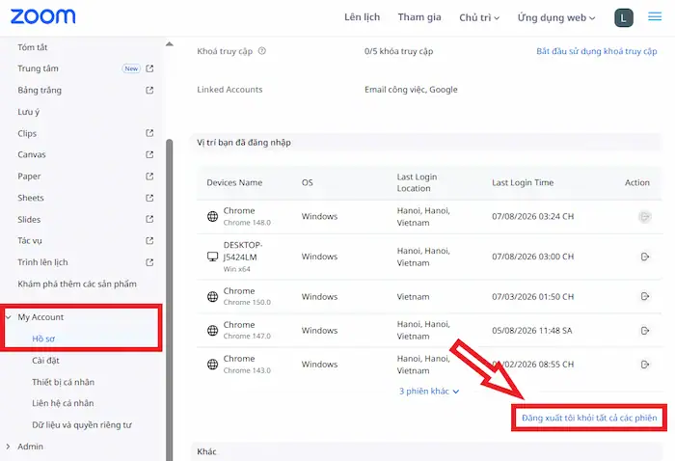Screen dimensions: 675x461
Task: Click time 07/08/2026 03:00 CH
Action: pos(533,257)
